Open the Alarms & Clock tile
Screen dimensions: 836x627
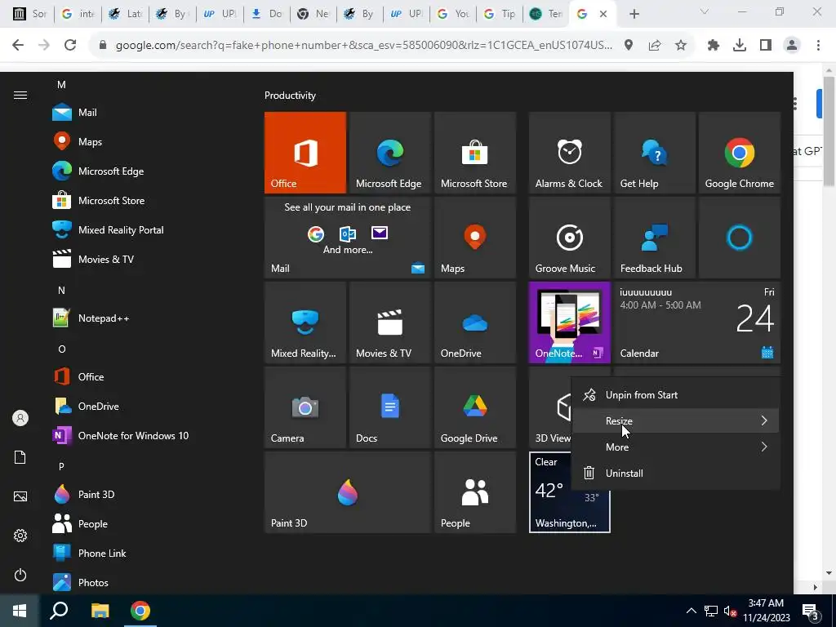(x=569, y=153)
